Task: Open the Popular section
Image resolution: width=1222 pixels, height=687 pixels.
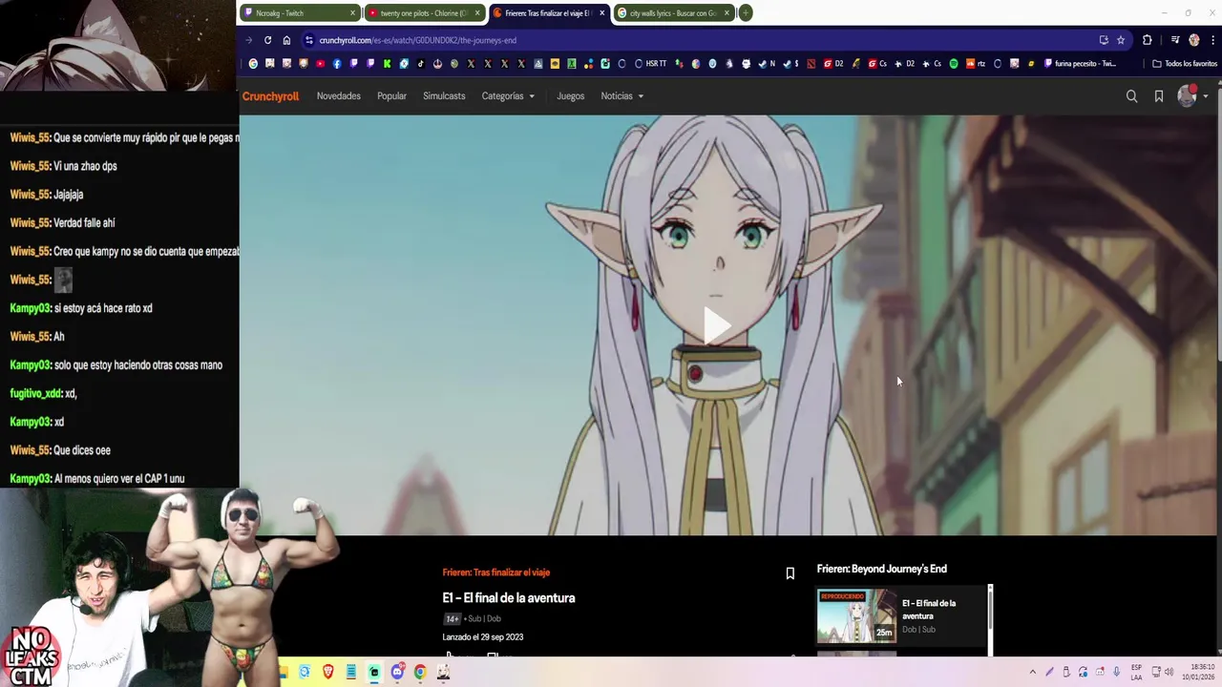Action: pos(391,96)
